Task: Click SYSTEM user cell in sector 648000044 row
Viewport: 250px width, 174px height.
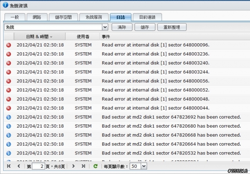Action: (83, 108)
